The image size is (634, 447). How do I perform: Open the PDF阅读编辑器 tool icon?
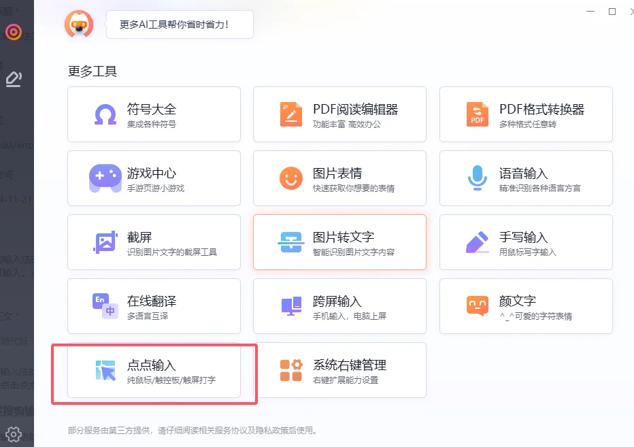291,114
